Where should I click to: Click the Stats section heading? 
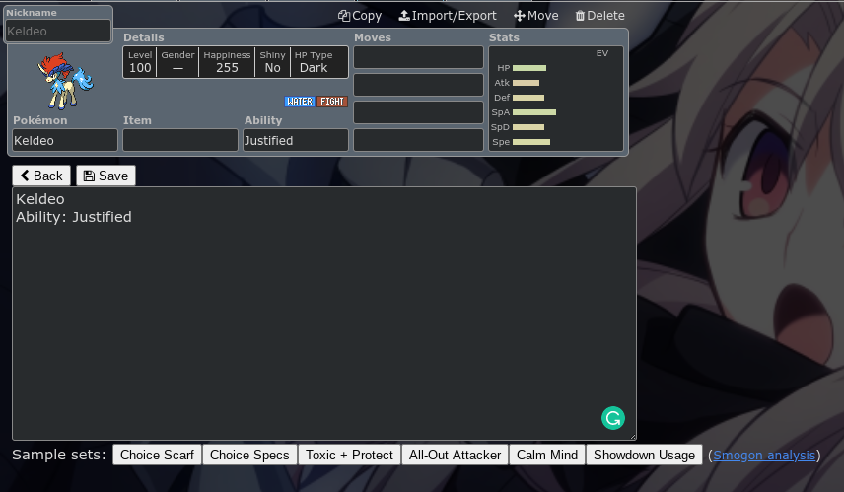(504, 37)
